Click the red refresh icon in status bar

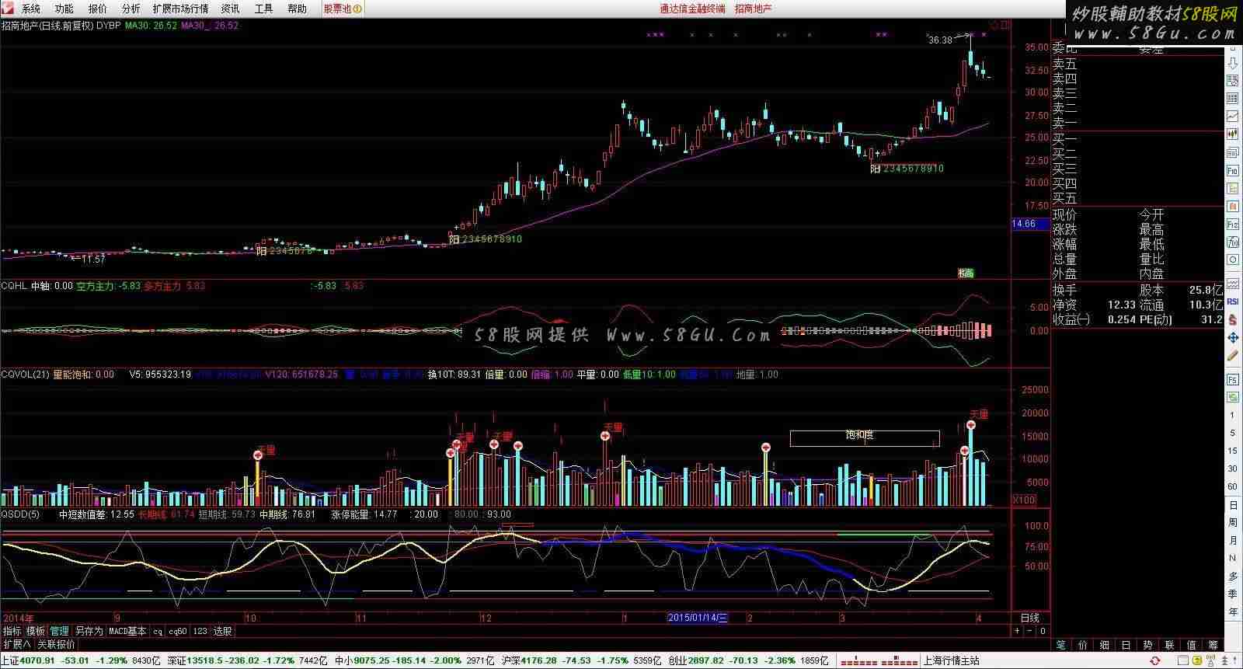coord(1155,661)
